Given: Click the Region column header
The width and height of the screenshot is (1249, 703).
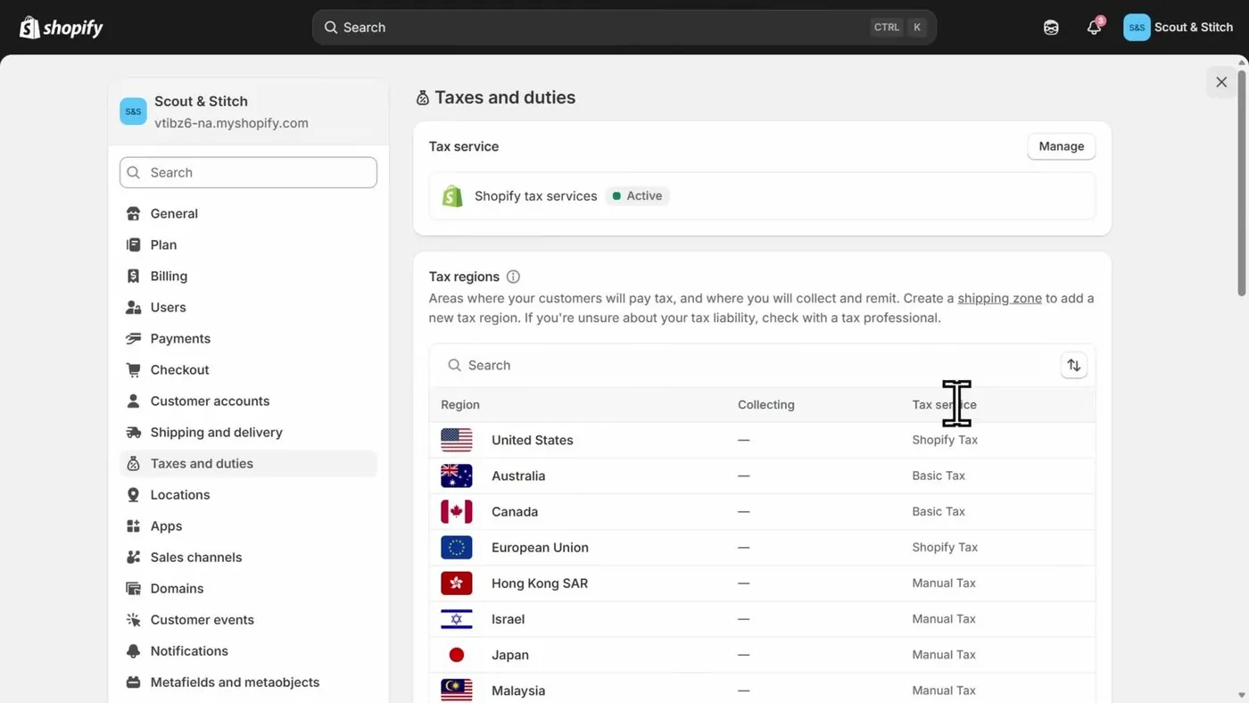Looking at the screenshot, I should pyautogui.click(x=460, y=404).
